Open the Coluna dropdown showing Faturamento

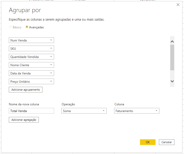tap(137, 111)
